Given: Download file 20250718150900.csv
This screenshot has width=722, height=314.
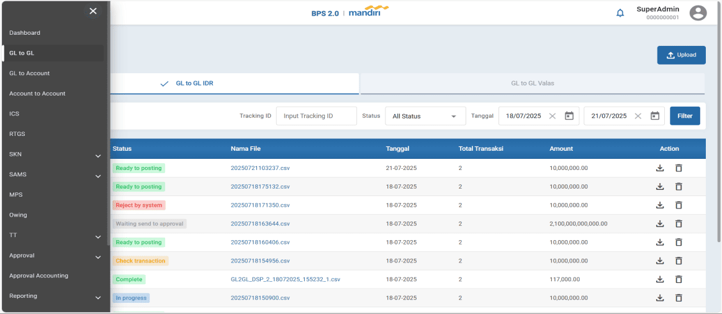Looking at the screenshot, I should (660, 298).
